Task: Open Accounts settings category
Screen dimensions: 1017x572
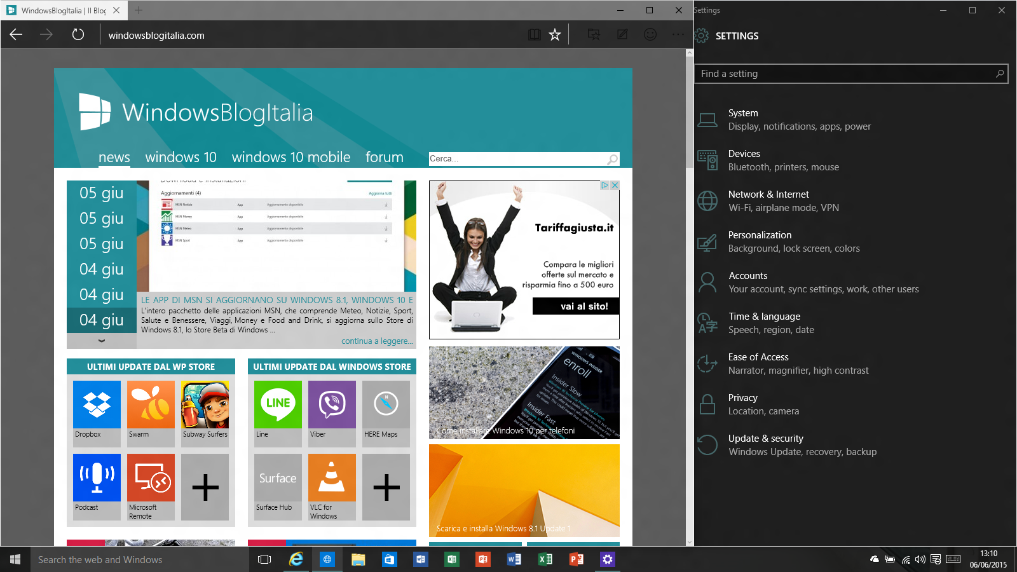Action: pyautogui.click(x=852, y=282)
